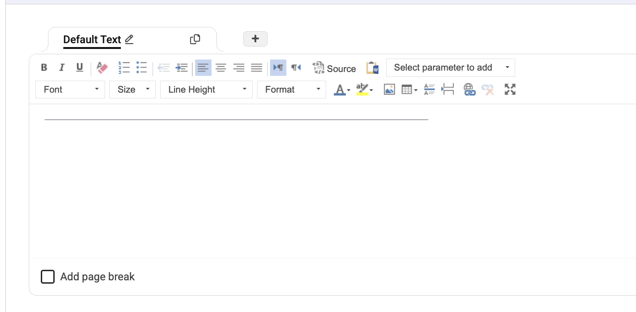Open the Line Height dropdown
The height and width of the screenshot is (312, 636).
[x=206, y=89]
